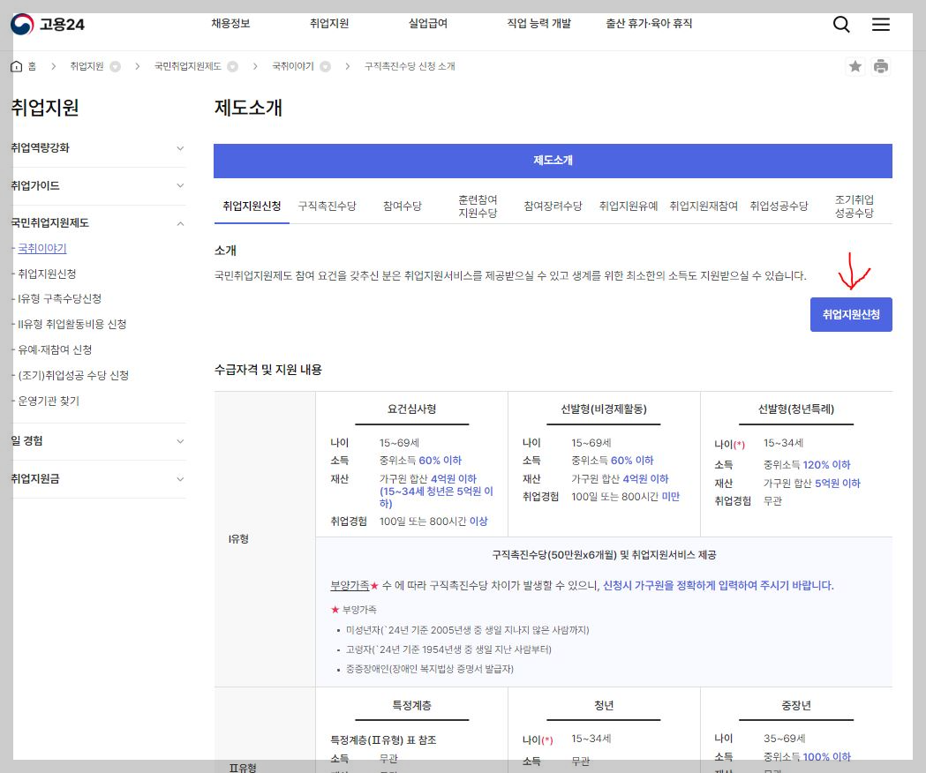The height and width of the screenshot is (773, 926).
Task: Click the 선발형(비경제활동) column heading
Action: (604, 409)
